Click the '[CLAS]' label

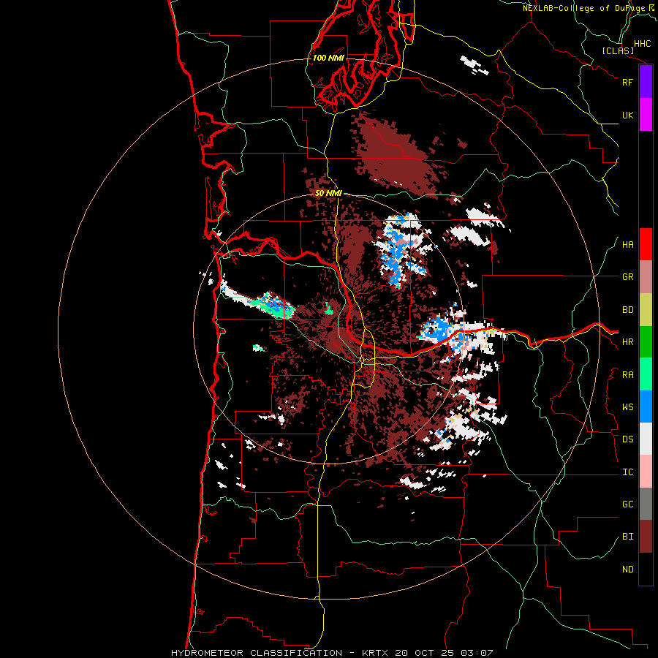click(x=618, y=51)
